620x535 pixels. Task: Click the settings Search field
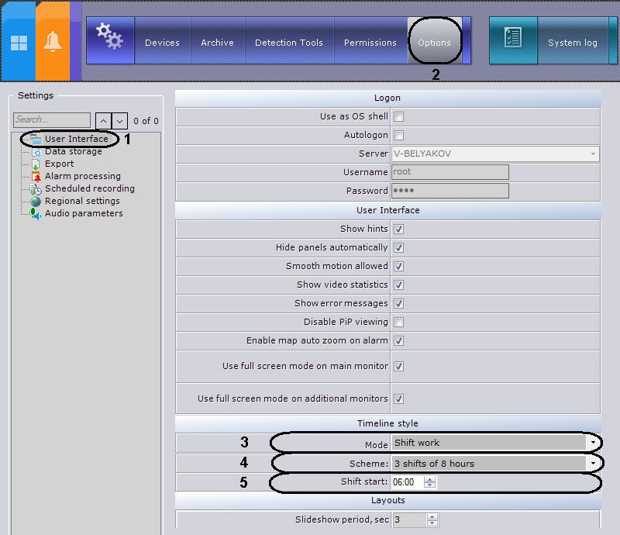click(52, 119)
